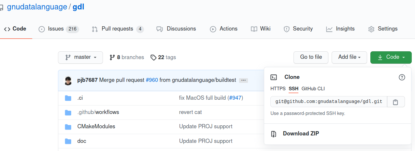The height and width of the screenshot is (151, 415).
Task: Click the clone help question mark icon
Action: [x=402, y=77]
